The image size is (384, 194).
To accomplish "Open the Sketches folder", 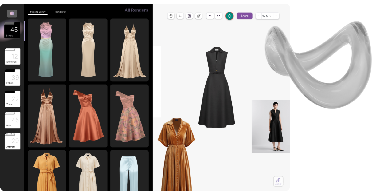I will [12, 57].
